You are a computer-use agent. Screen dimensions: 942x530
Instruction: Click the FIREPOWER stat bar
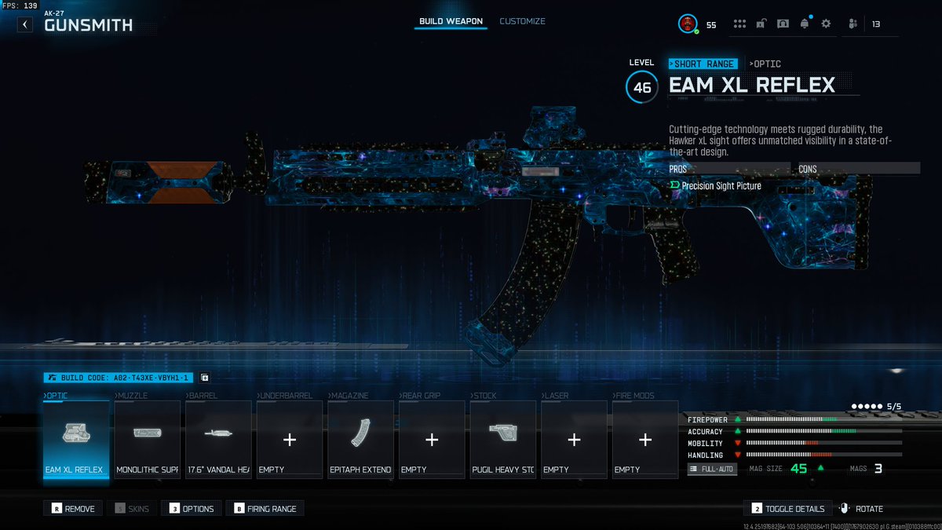coord(823,419)
